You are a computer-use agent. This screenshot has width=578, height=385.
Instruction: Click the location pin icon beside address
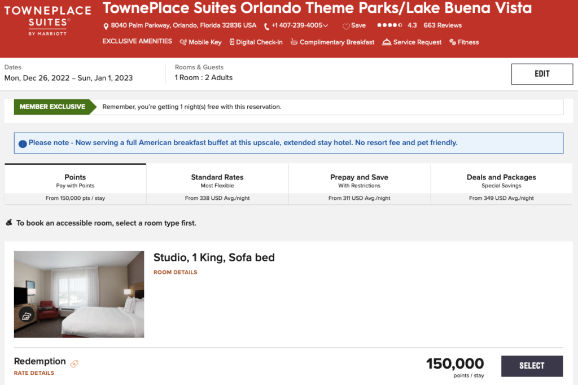pos(106,27)
